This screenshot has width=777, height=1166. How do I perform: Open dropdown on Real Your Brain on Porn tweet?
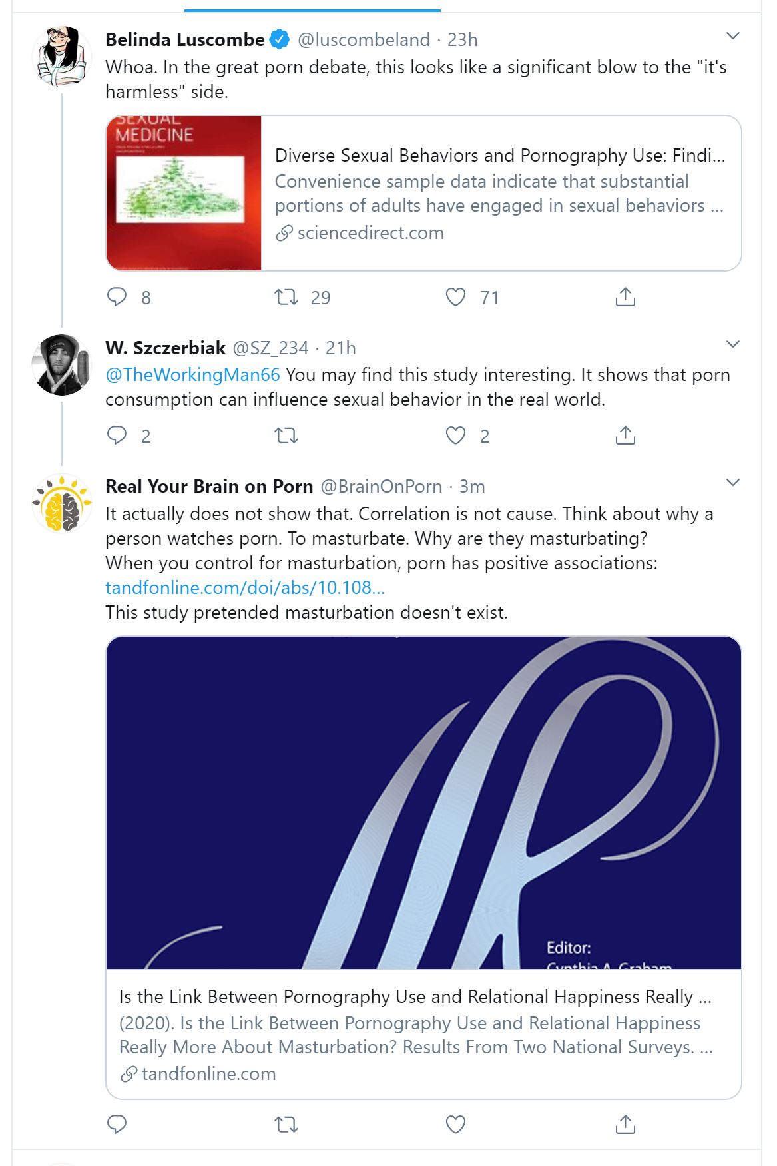click(732, 483)
